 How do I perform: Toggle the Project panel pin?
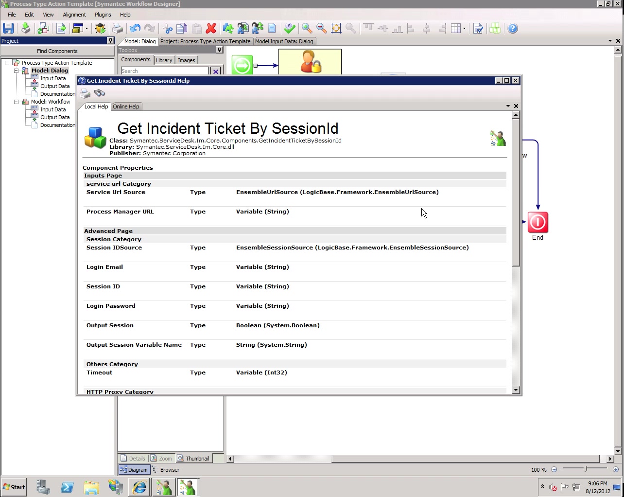coord(110,40)
